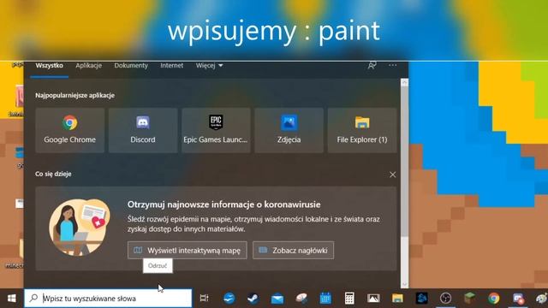The height and width of the screenshot is (308, 548).
Task: Open taskbar app with red badge
Action: [518, 299]
